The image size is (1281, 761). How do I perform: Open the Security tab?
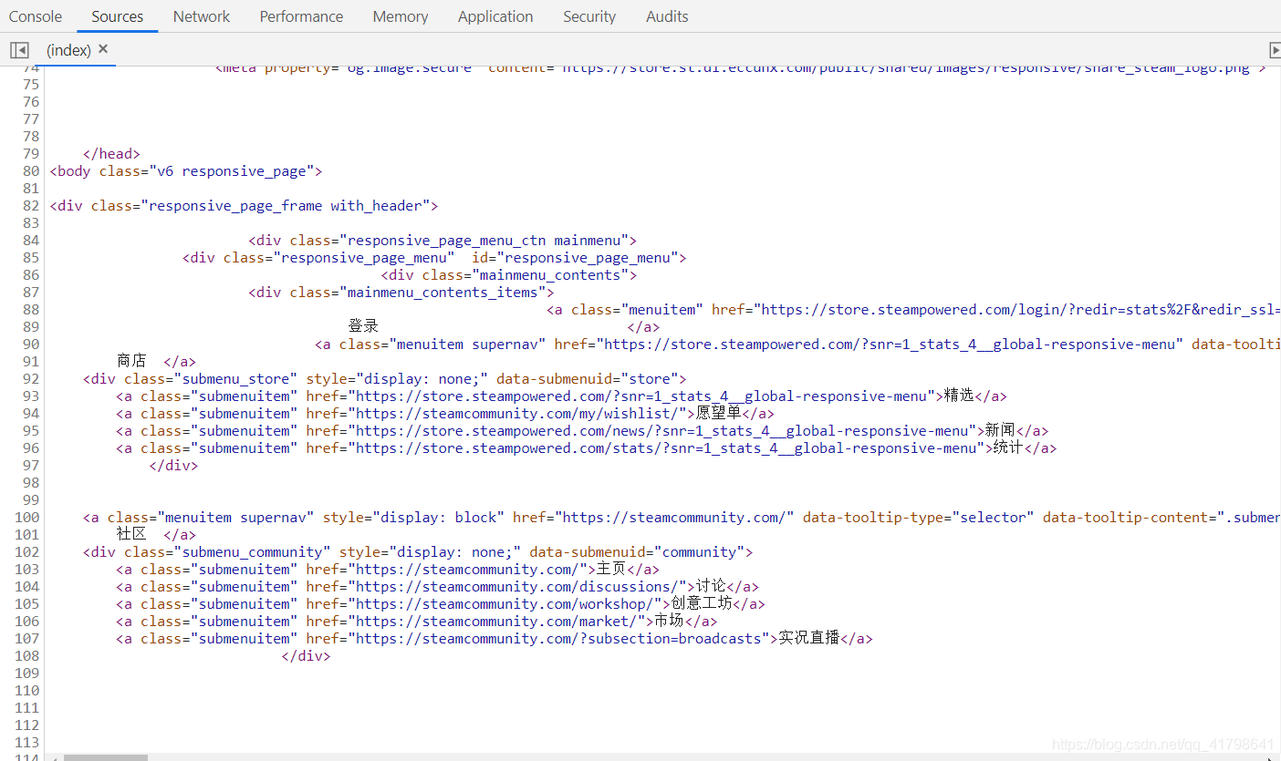(x=589, y=16)
